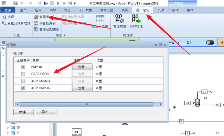Open the quick access toolbar customize dropdown
Screen dimensions: 224x136
pyautogui.click(x=75, y=3)
